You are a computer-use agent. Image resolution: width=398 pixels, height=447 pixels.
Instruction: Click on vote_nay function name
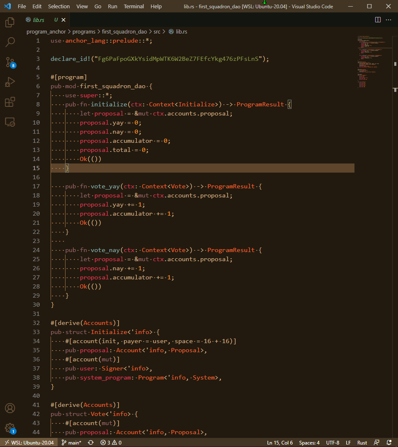click(x=105, y=250)
